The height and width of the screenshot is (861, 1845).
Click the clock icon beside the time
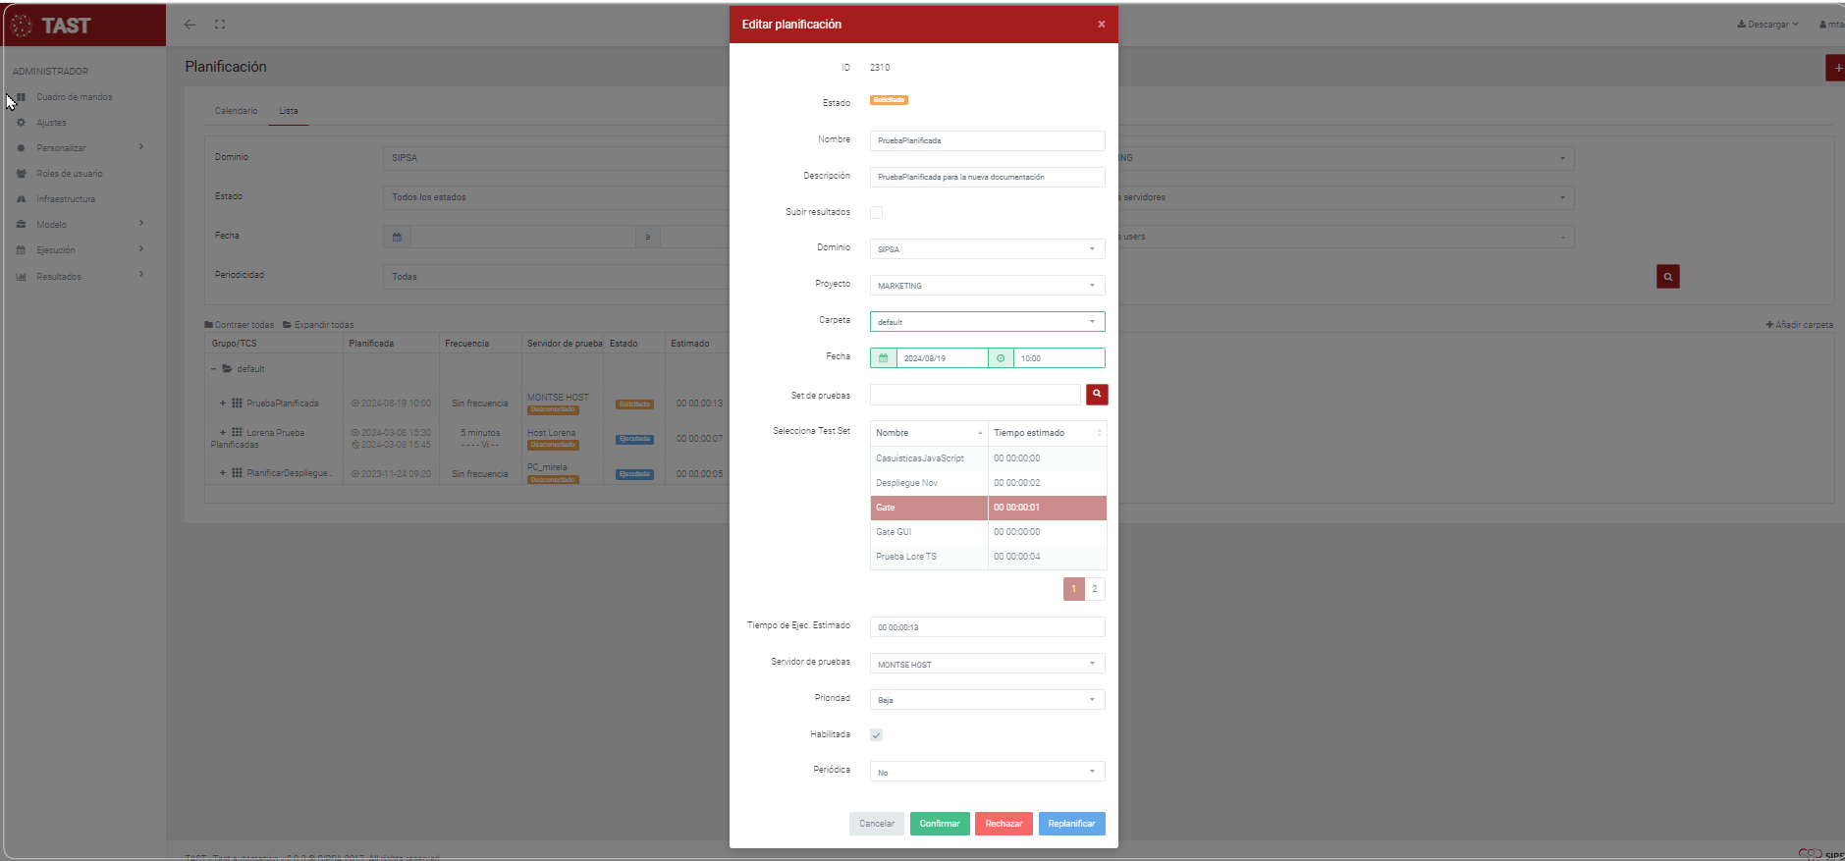pos(1001,358)
